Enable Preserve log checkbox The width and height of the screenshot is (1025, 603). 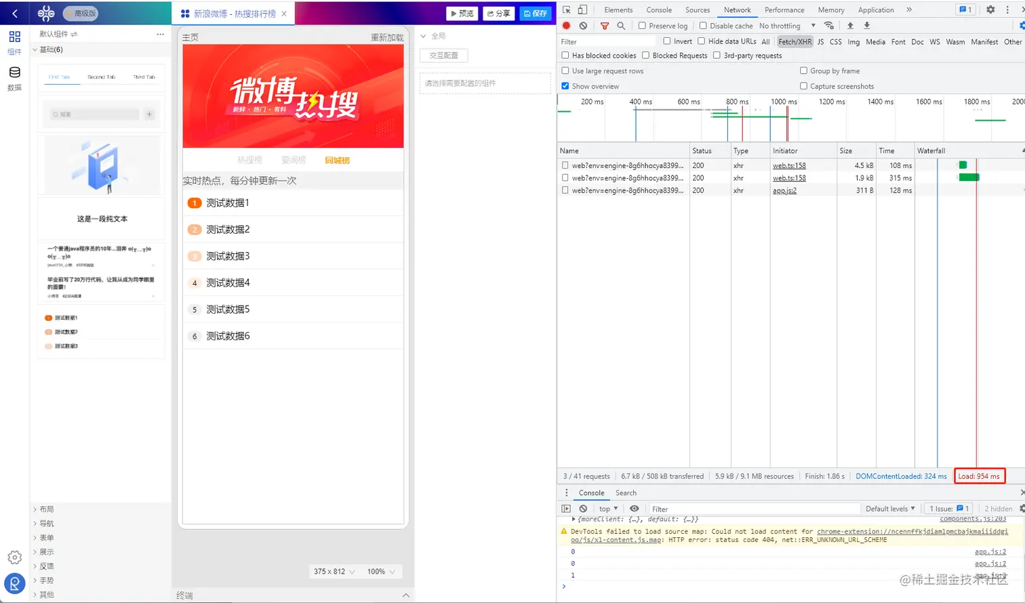[642, 26]
